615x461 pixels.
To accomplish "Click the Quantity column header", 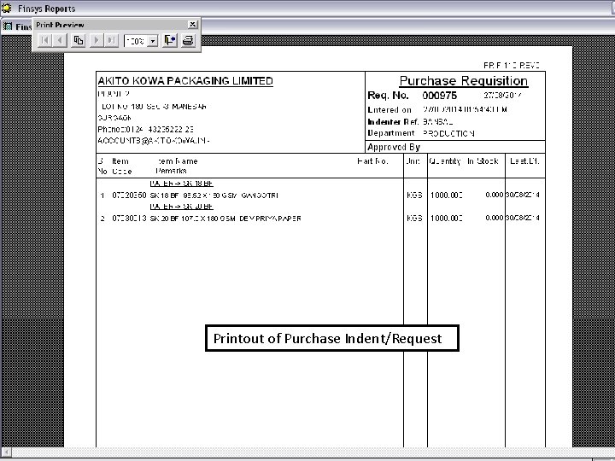I will [444, 161].
